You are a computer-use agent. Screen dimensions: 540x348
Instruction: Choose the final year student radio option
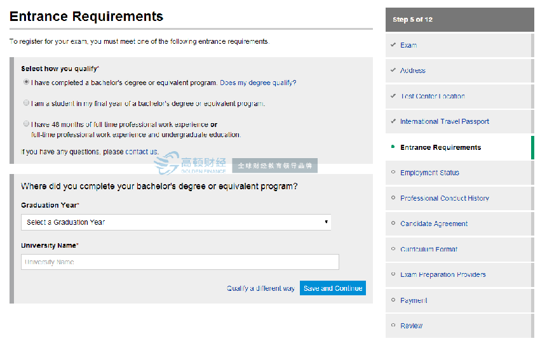tap(26, 103)
